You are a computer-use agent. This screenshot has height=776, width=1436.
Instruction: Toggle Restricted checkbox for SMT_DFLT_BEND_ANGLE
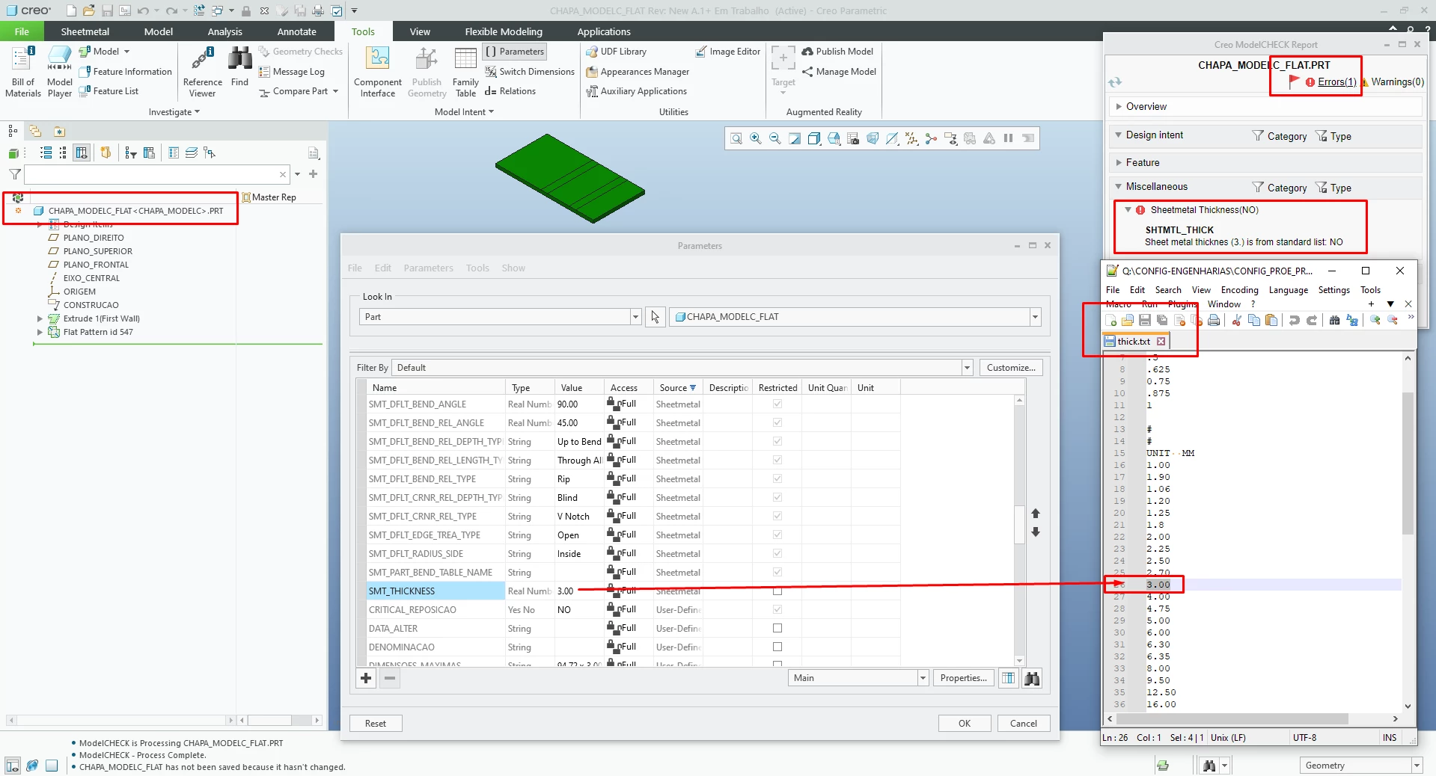pos(777,404)
